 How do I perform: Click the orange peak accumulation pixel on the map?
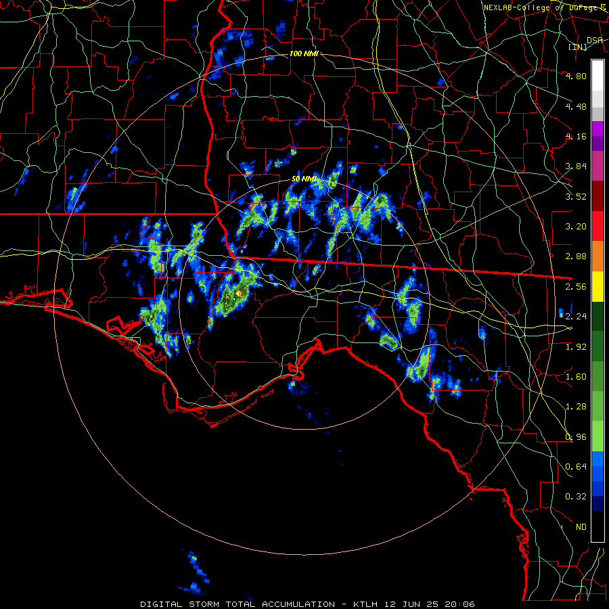(x=240, y=293)
